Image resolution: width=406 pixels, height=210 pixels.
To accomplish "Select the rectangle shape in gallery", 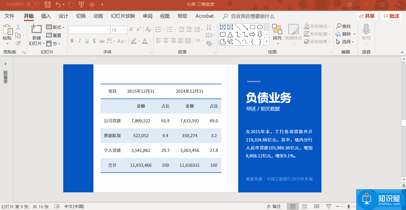I will point(252,27).
